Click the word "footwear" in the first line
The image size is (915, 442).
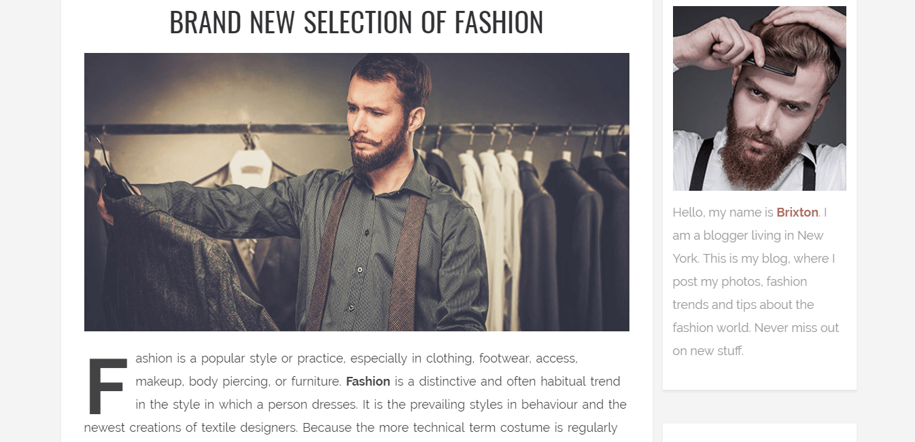click(x=506, y=358)
